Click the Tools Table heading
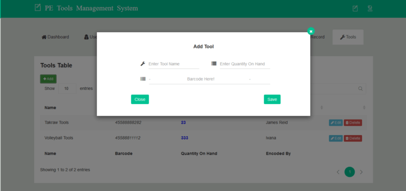 [56, 65]
